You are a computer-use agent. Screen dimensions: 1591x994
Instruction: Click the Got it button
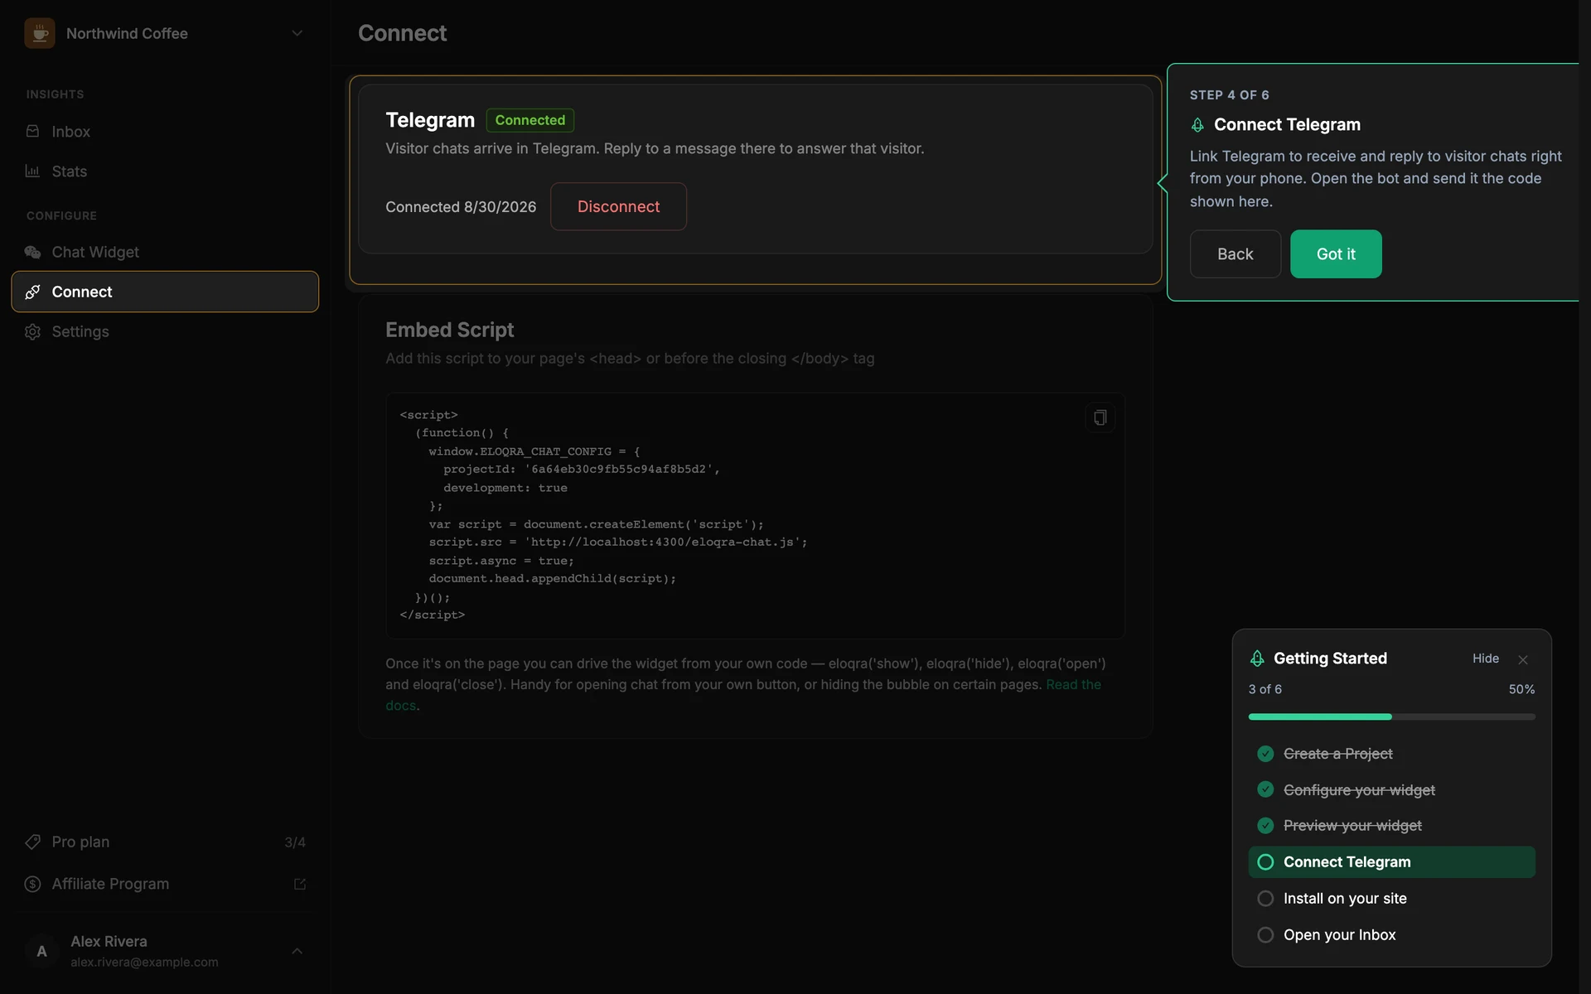(x=1336, y=254)
